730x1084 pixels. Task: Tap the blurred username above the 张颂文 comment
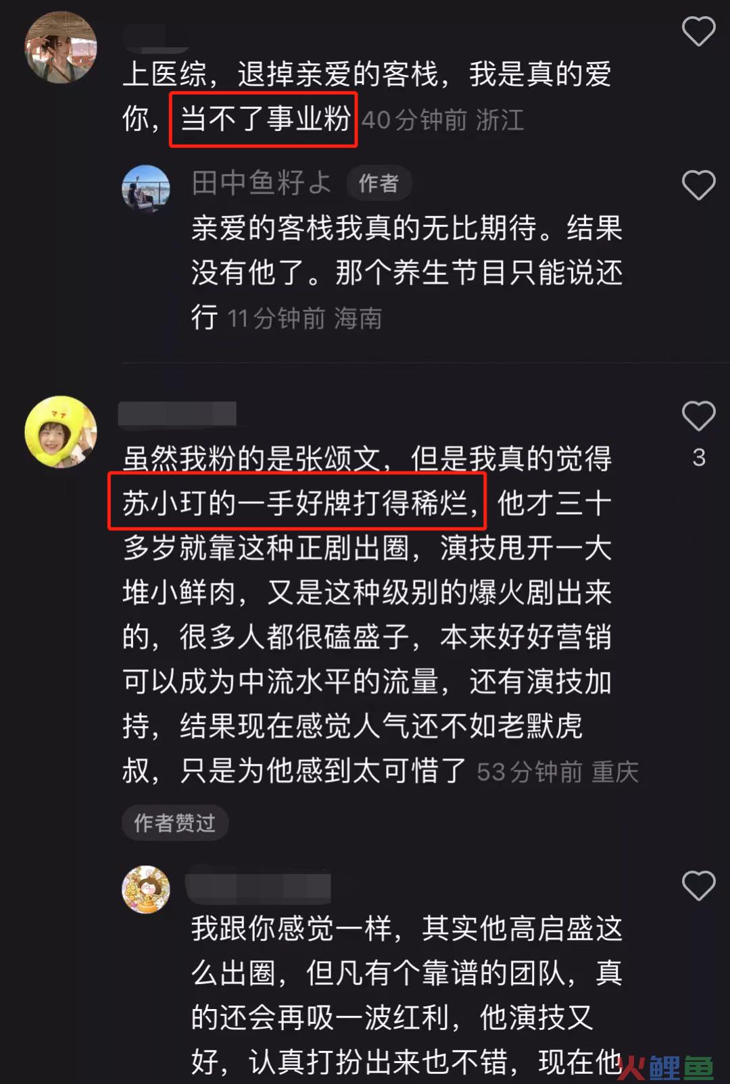[177, 413]
